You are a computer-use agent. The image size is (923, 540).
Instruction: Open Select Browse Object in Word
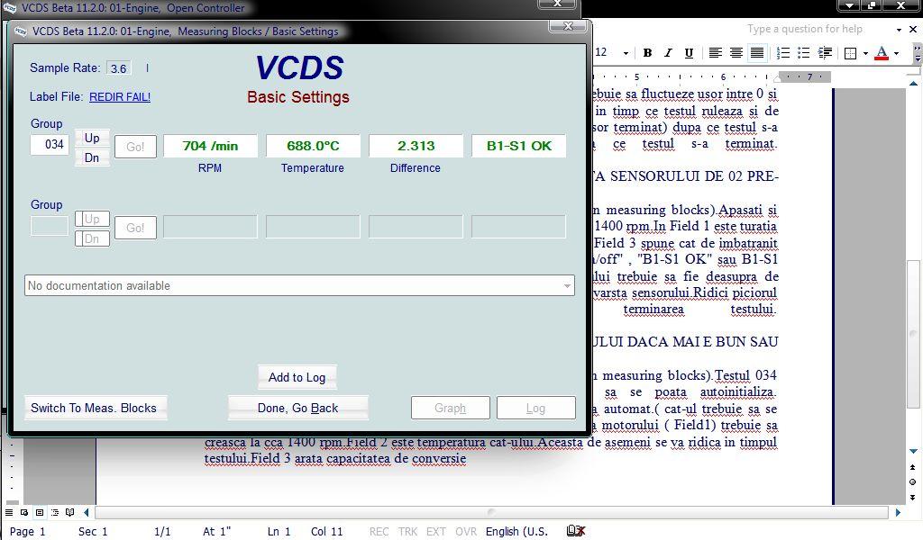(x=912, y=482)
